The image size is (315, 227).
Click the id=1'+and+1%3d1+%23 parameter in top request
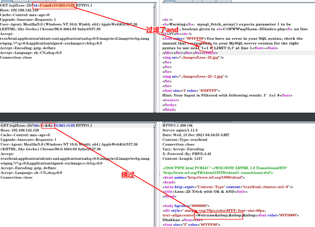click(x=54, y=5)
